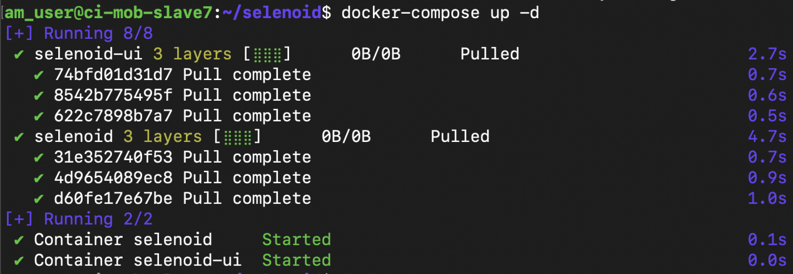Screen dimensions: 793x274
Task: Click the 4.7s duration for selenoid pull
Action: (767, 136)
